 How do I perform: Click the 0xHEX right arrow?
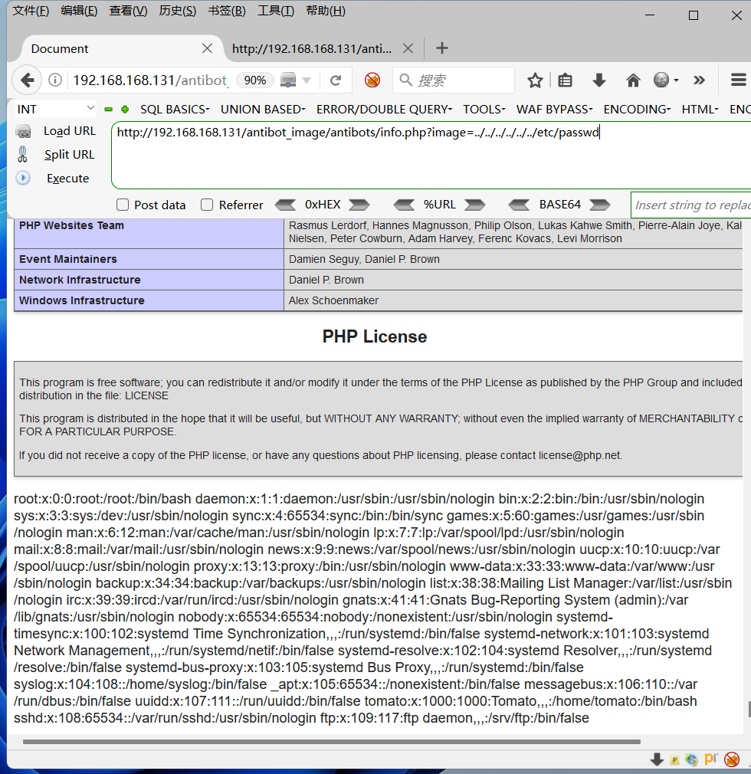tap(359, 205)
